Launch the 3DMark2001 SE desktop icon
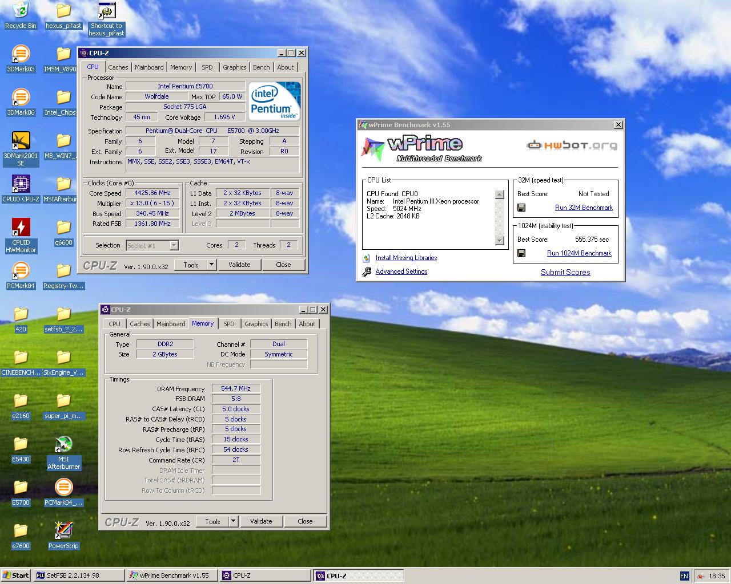Viewport: 731px width, 584px height. [21, 149]
